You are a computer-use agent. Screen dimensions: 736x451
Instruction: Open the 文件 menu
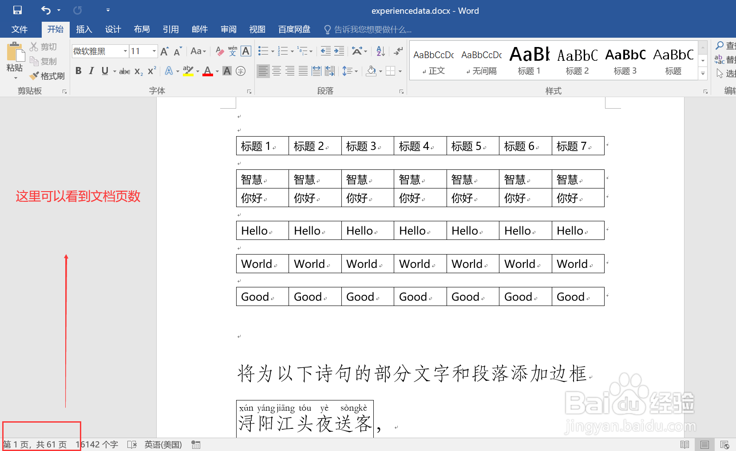[x=20, y=29]
